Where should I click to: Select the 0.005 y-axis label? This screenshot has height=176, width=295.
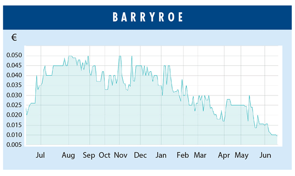[14, 145]
